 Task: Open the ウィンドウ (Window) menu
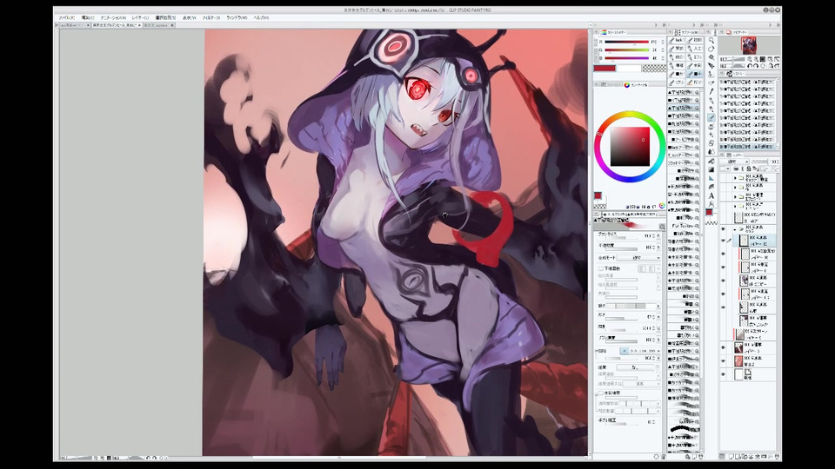(x=237, y=17)
